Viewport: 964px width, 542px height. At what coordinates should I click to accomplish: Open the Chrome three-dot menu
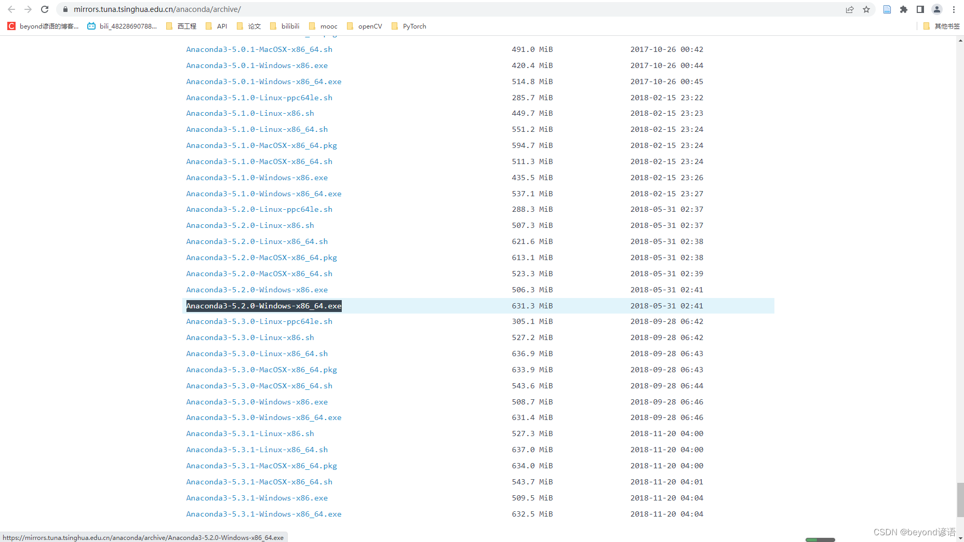tap(954, 9)
